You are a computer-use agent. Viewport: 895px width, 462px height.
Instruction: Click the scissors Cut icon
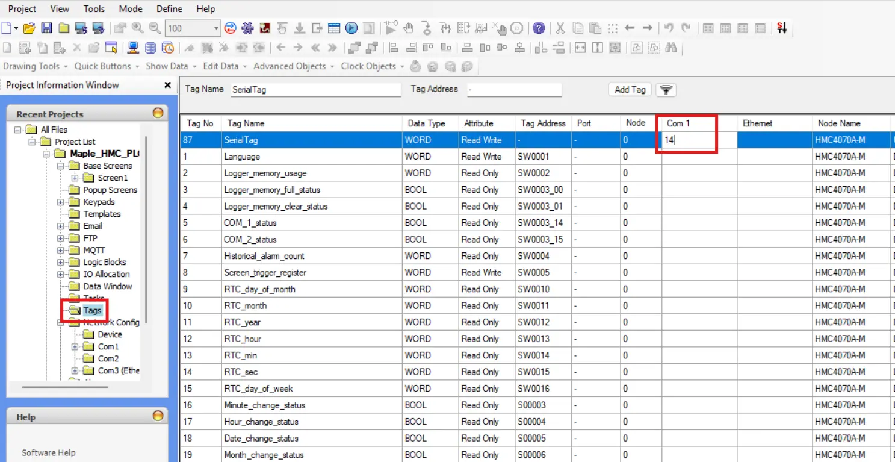click(x=560, y=28)
